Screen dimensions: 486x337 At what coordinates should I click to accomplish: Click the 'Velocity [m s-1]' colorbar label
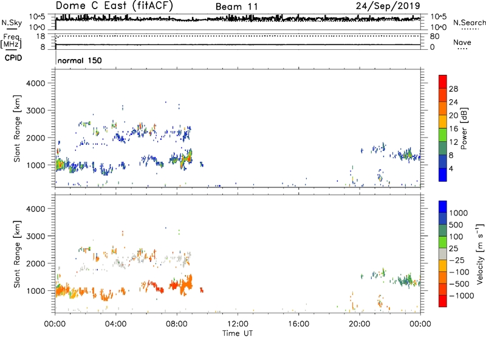[x=480, y=254]
